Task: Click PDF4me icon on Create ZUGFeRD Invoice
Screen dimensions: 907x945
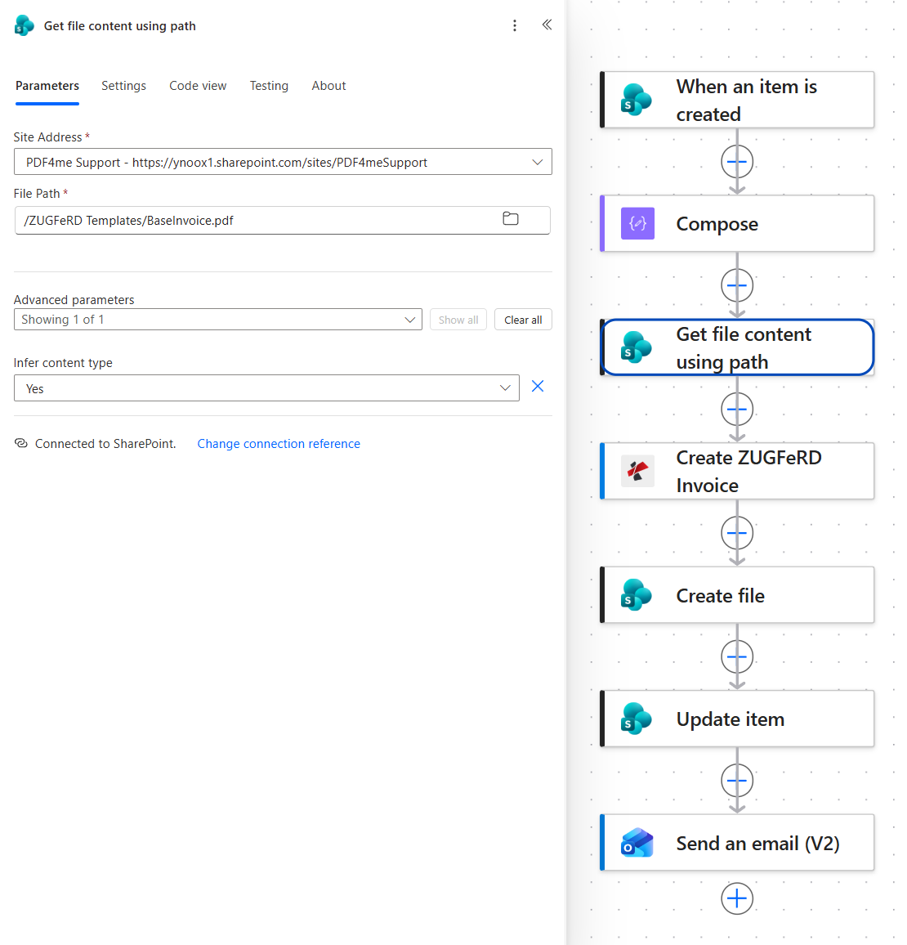Action: 637,471
